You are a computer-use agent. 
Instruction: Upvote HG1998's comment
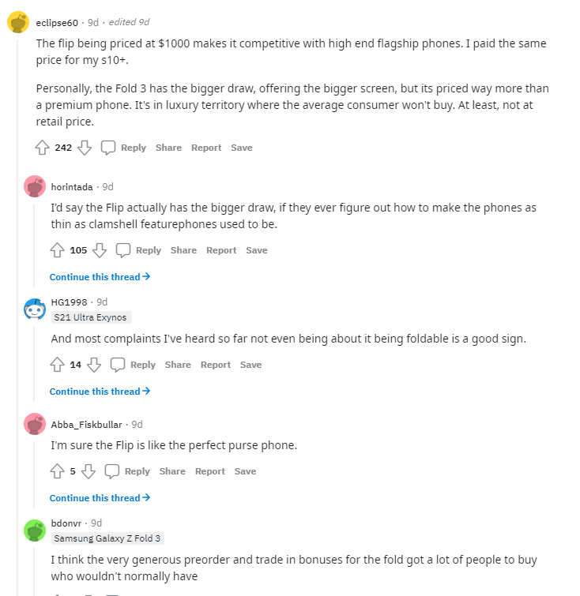coord(57,365)
